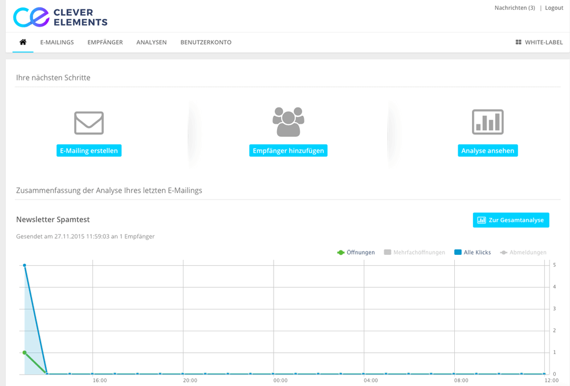The width and height of the screenshot is (570, 386).
Task: Select the 16:00 axis label
Action: (100, 380)
